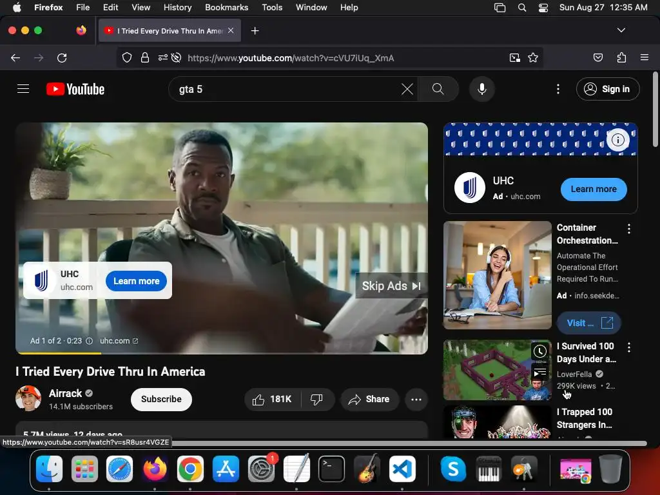
Task: Bookmark this page with the star
Action: [533, 57]
